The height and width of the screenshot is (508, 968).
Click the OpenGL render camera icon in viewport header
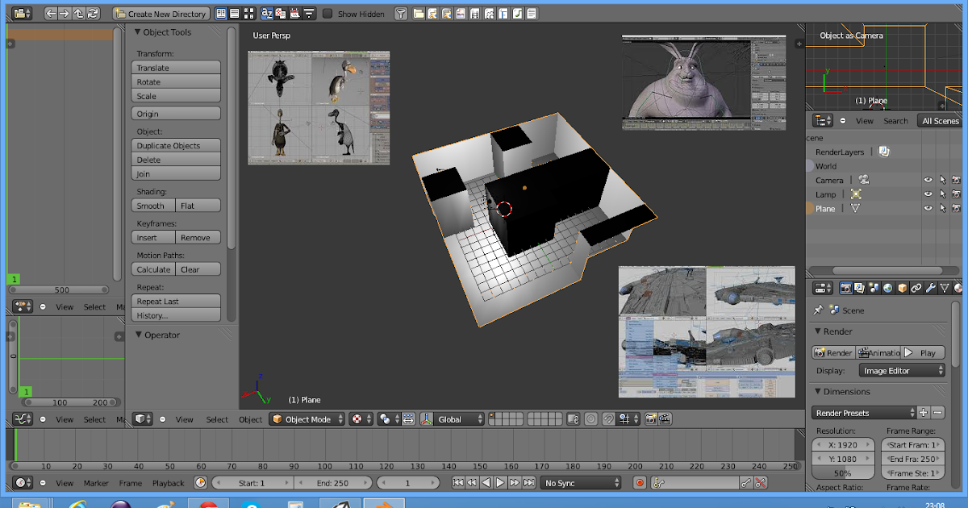[650, 419]
